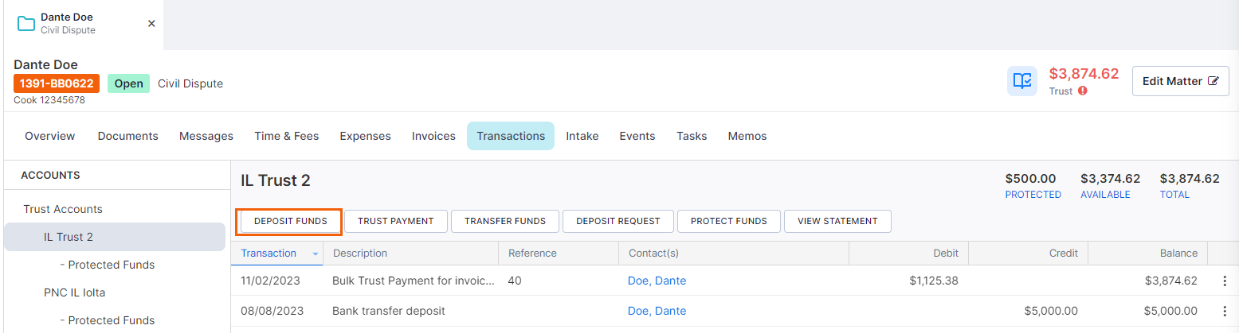This screenshot has width=1239, height=333.
Task: Click the Edit Matter button
Action: tap(1181, 81)
